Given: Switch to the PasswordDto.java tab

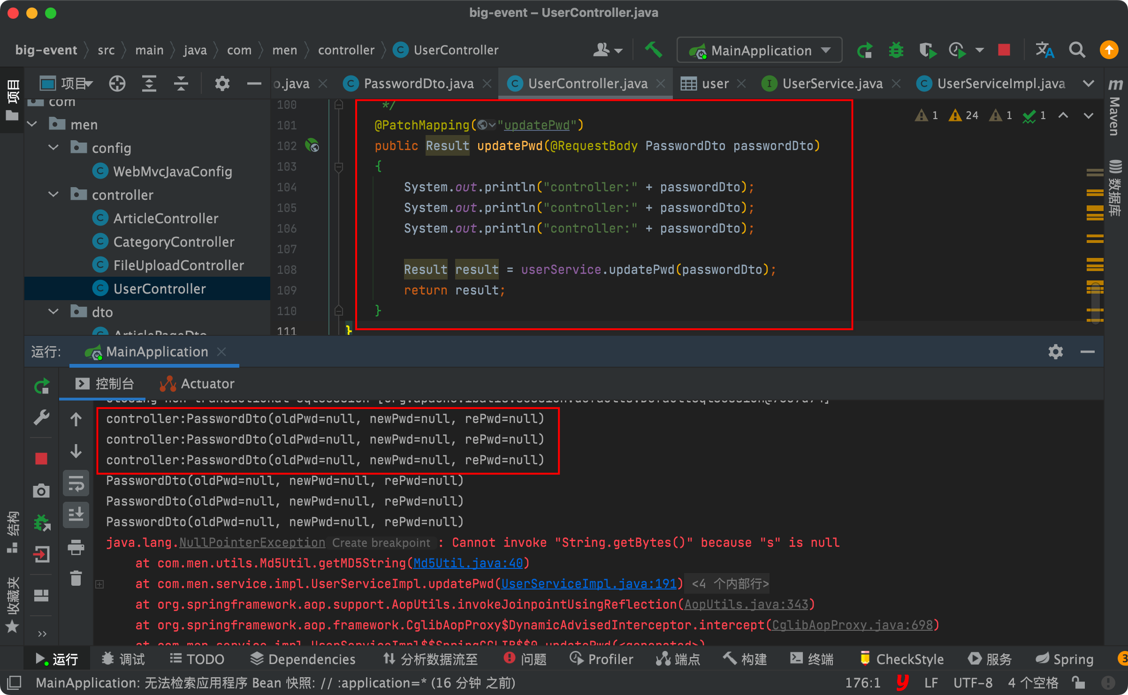Looking at the screenshot, I should click(418, 83).
